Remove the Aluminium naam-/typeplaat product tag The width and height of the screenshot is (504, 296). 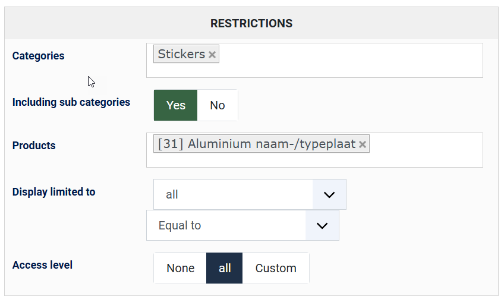(363, 144)
